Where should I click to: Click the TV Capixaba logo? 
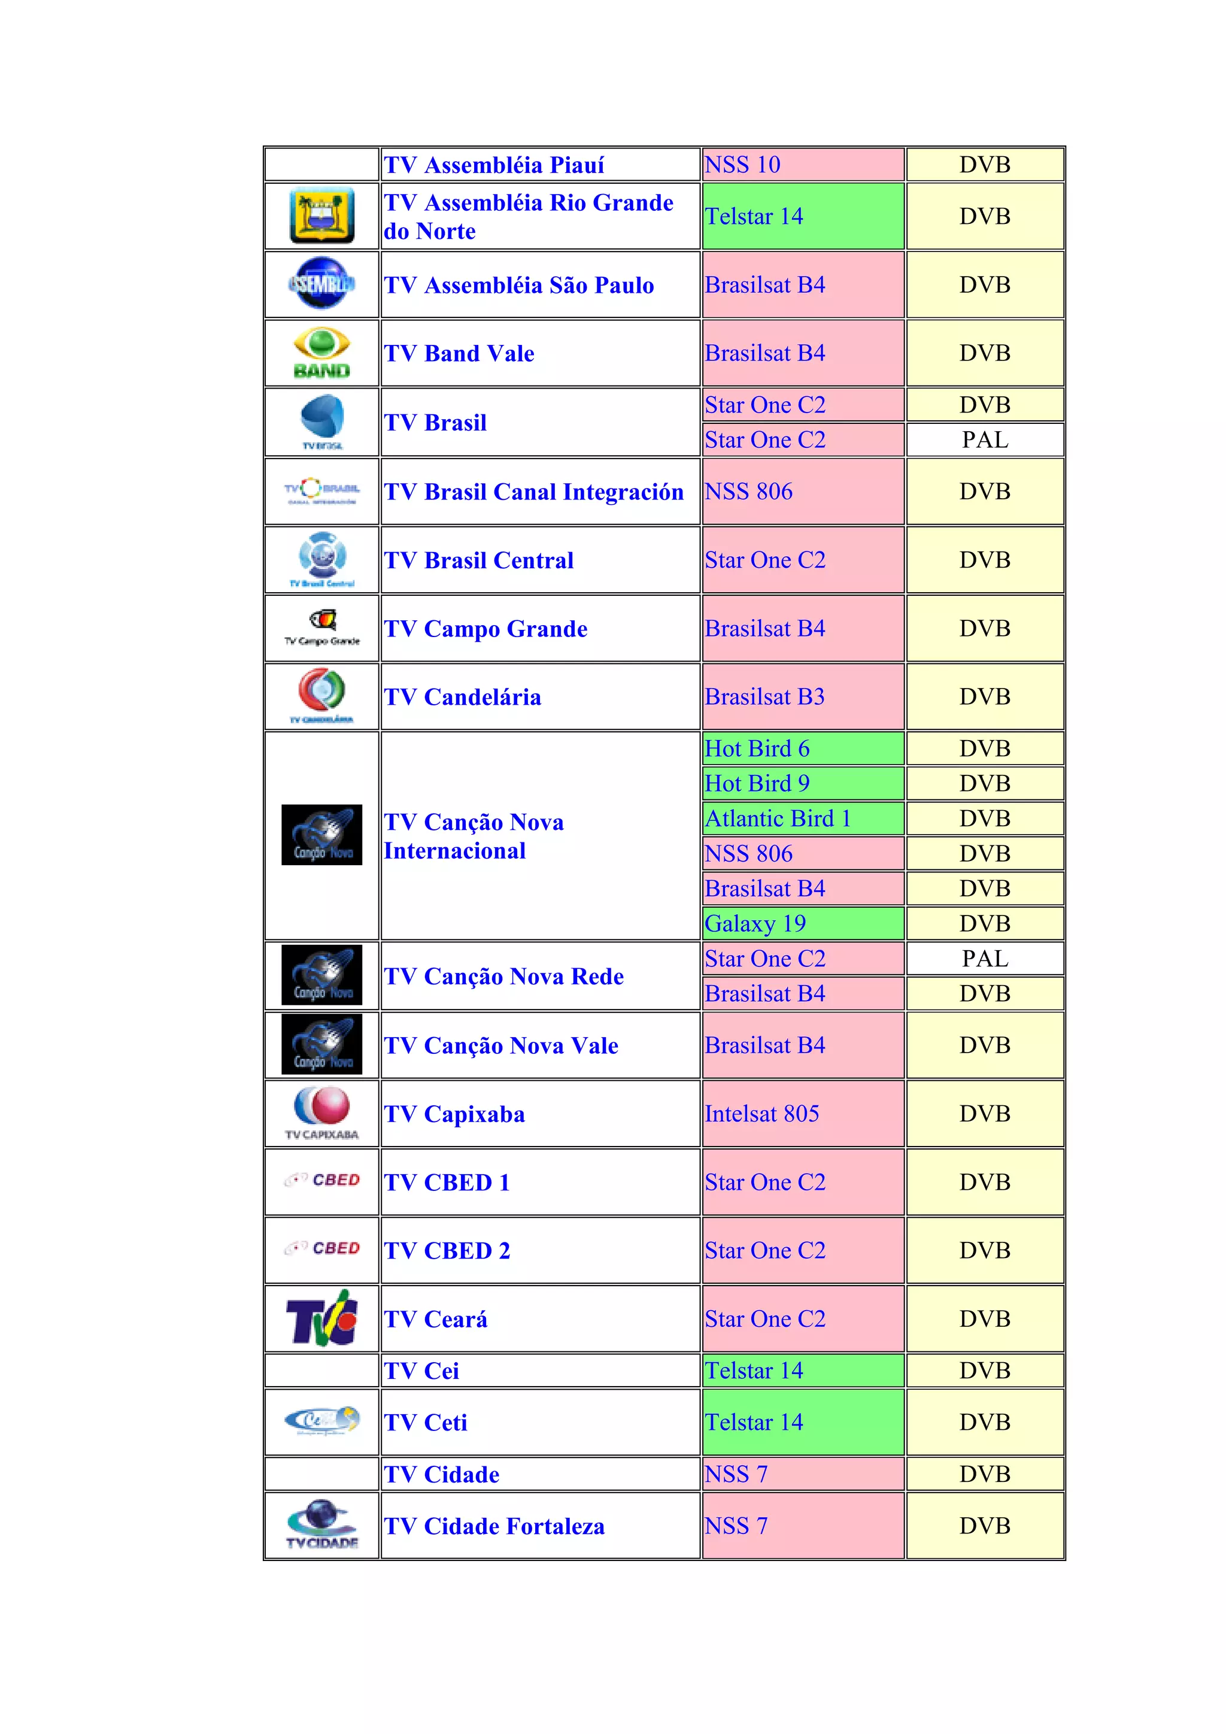(x=322, y=1113)
